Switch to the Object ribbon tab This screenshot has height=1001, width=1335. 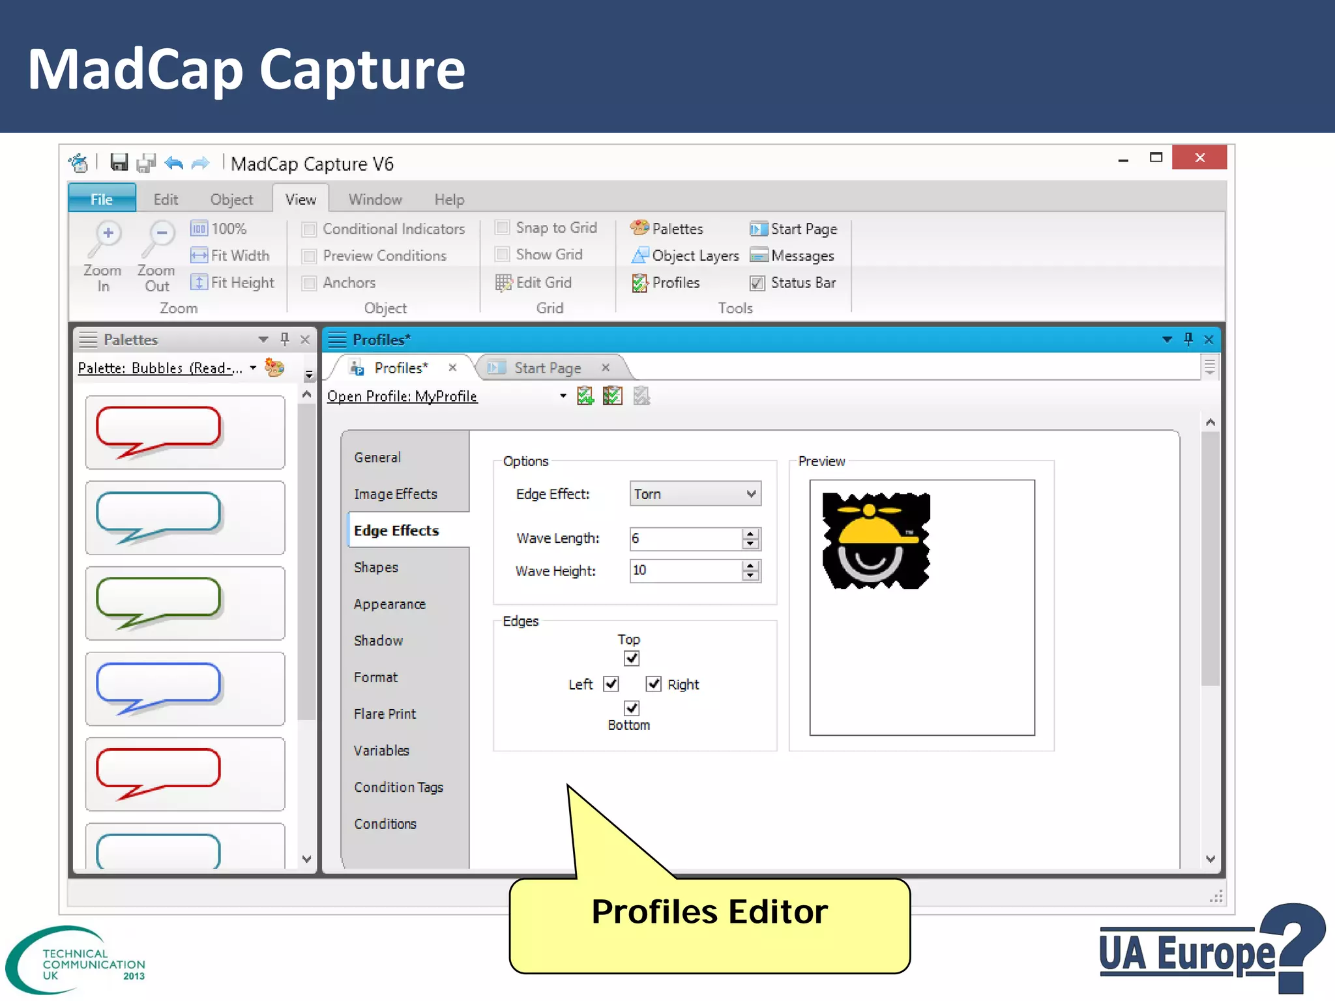231,199
